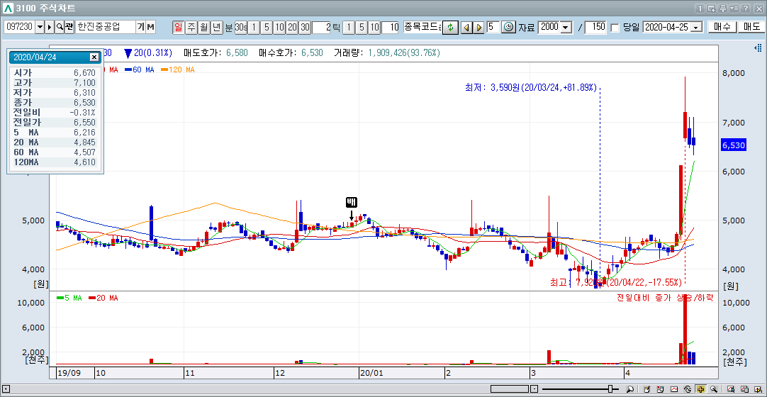Click the scroll left arrow at bottom left
This screenshot has width=767, height=397.
point(6,390)
